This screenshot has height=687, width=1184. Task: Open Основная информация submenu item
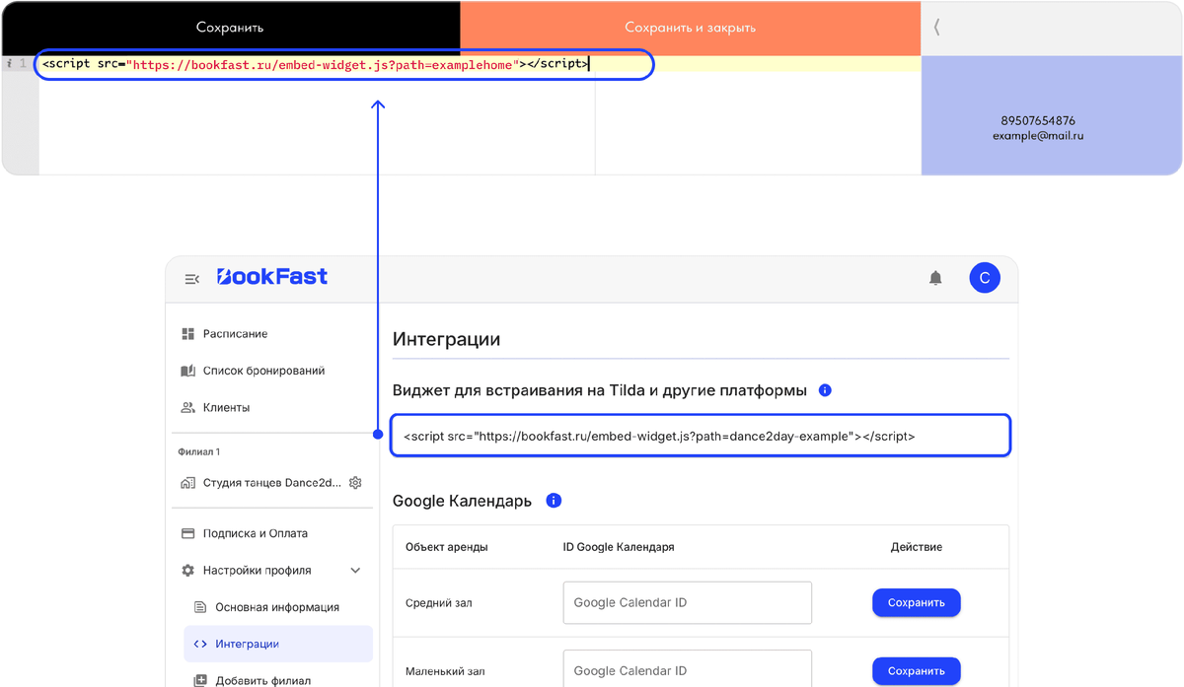point(277,607)
